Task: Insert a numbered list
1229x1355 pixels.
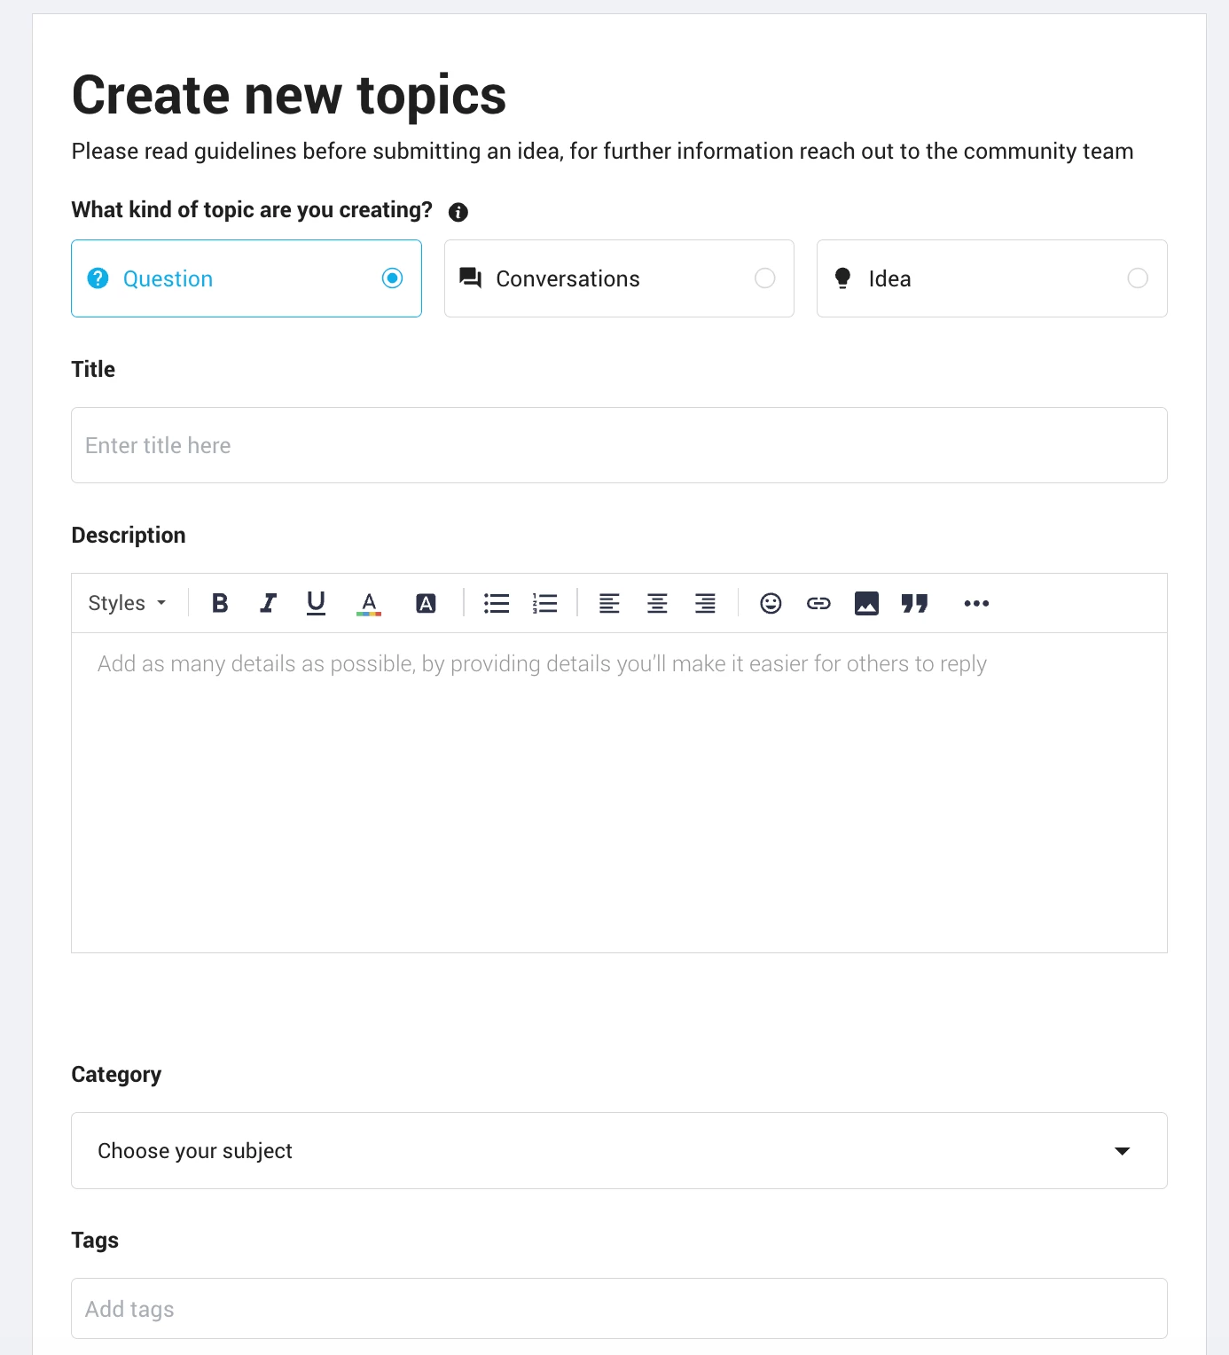Action: point(544,603)
